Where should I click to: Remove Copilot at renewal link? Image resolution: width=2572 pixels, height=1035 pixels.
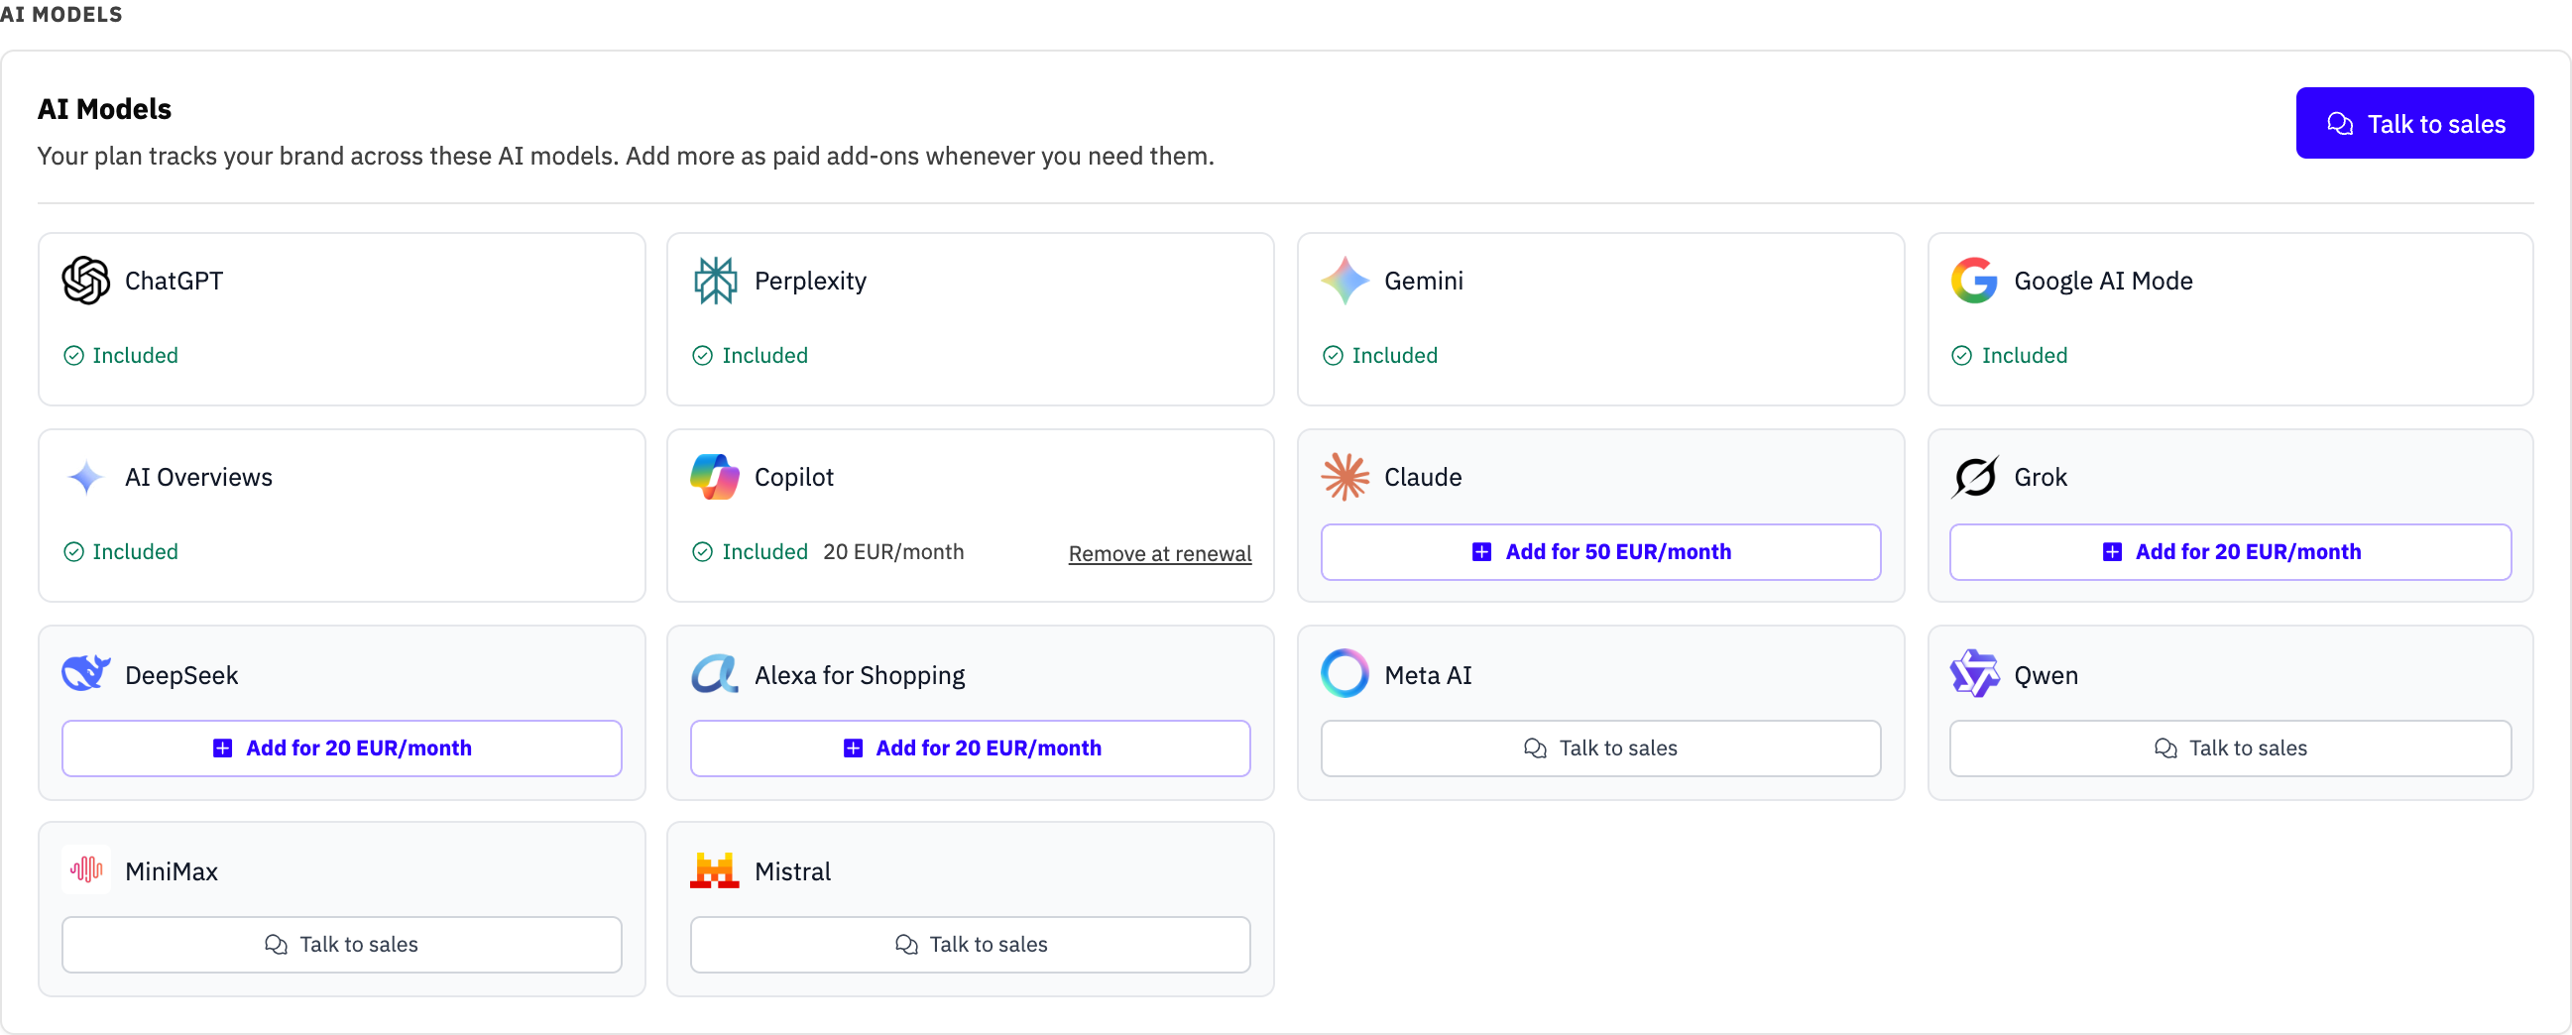(x=1159, y=555)
